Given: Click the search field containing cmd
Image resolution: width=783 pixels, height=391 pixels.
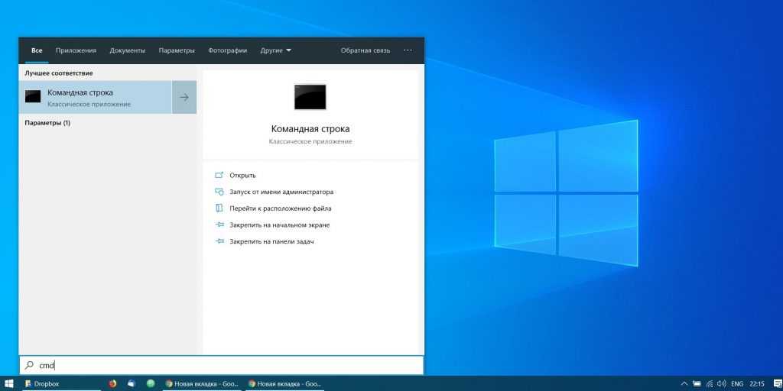Looking at the screenshot, I should [x=222, y=365].
